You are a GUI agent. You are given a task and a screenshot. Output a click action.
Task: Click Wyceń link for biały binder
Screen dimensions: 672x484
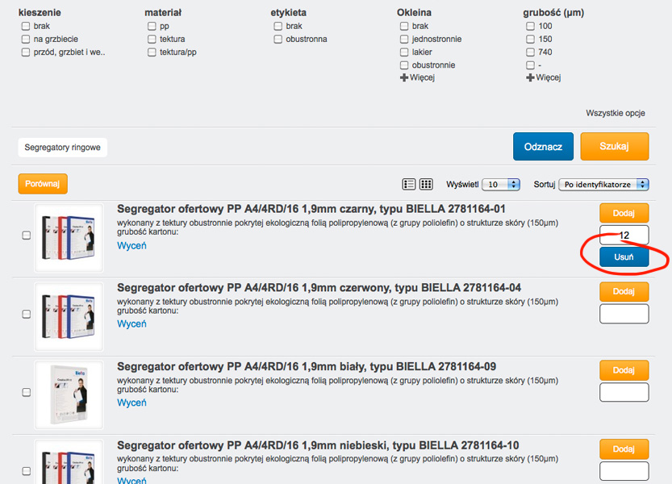point(132,403)
